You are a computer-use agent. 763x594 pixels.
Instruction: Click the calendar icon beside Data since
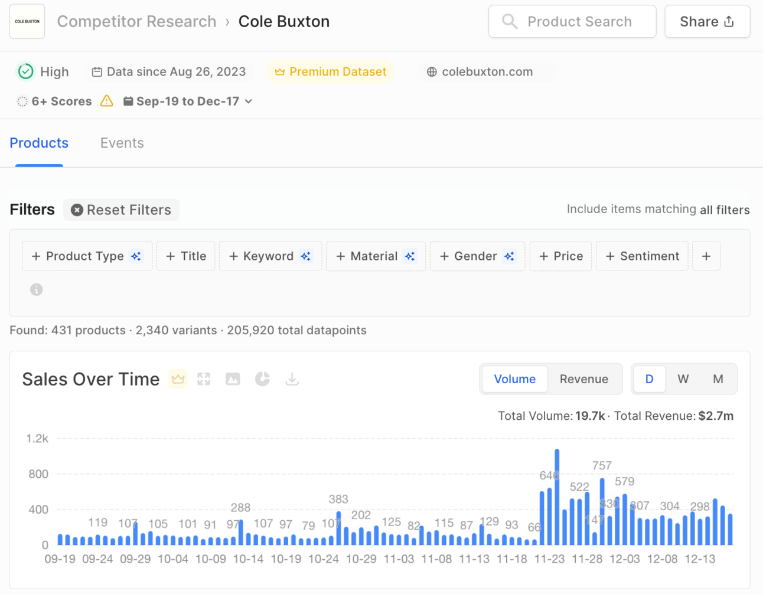click(x=97, y=72)
